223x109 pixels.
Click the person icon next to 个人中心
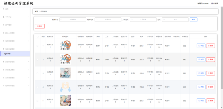(x=4, y=17)
